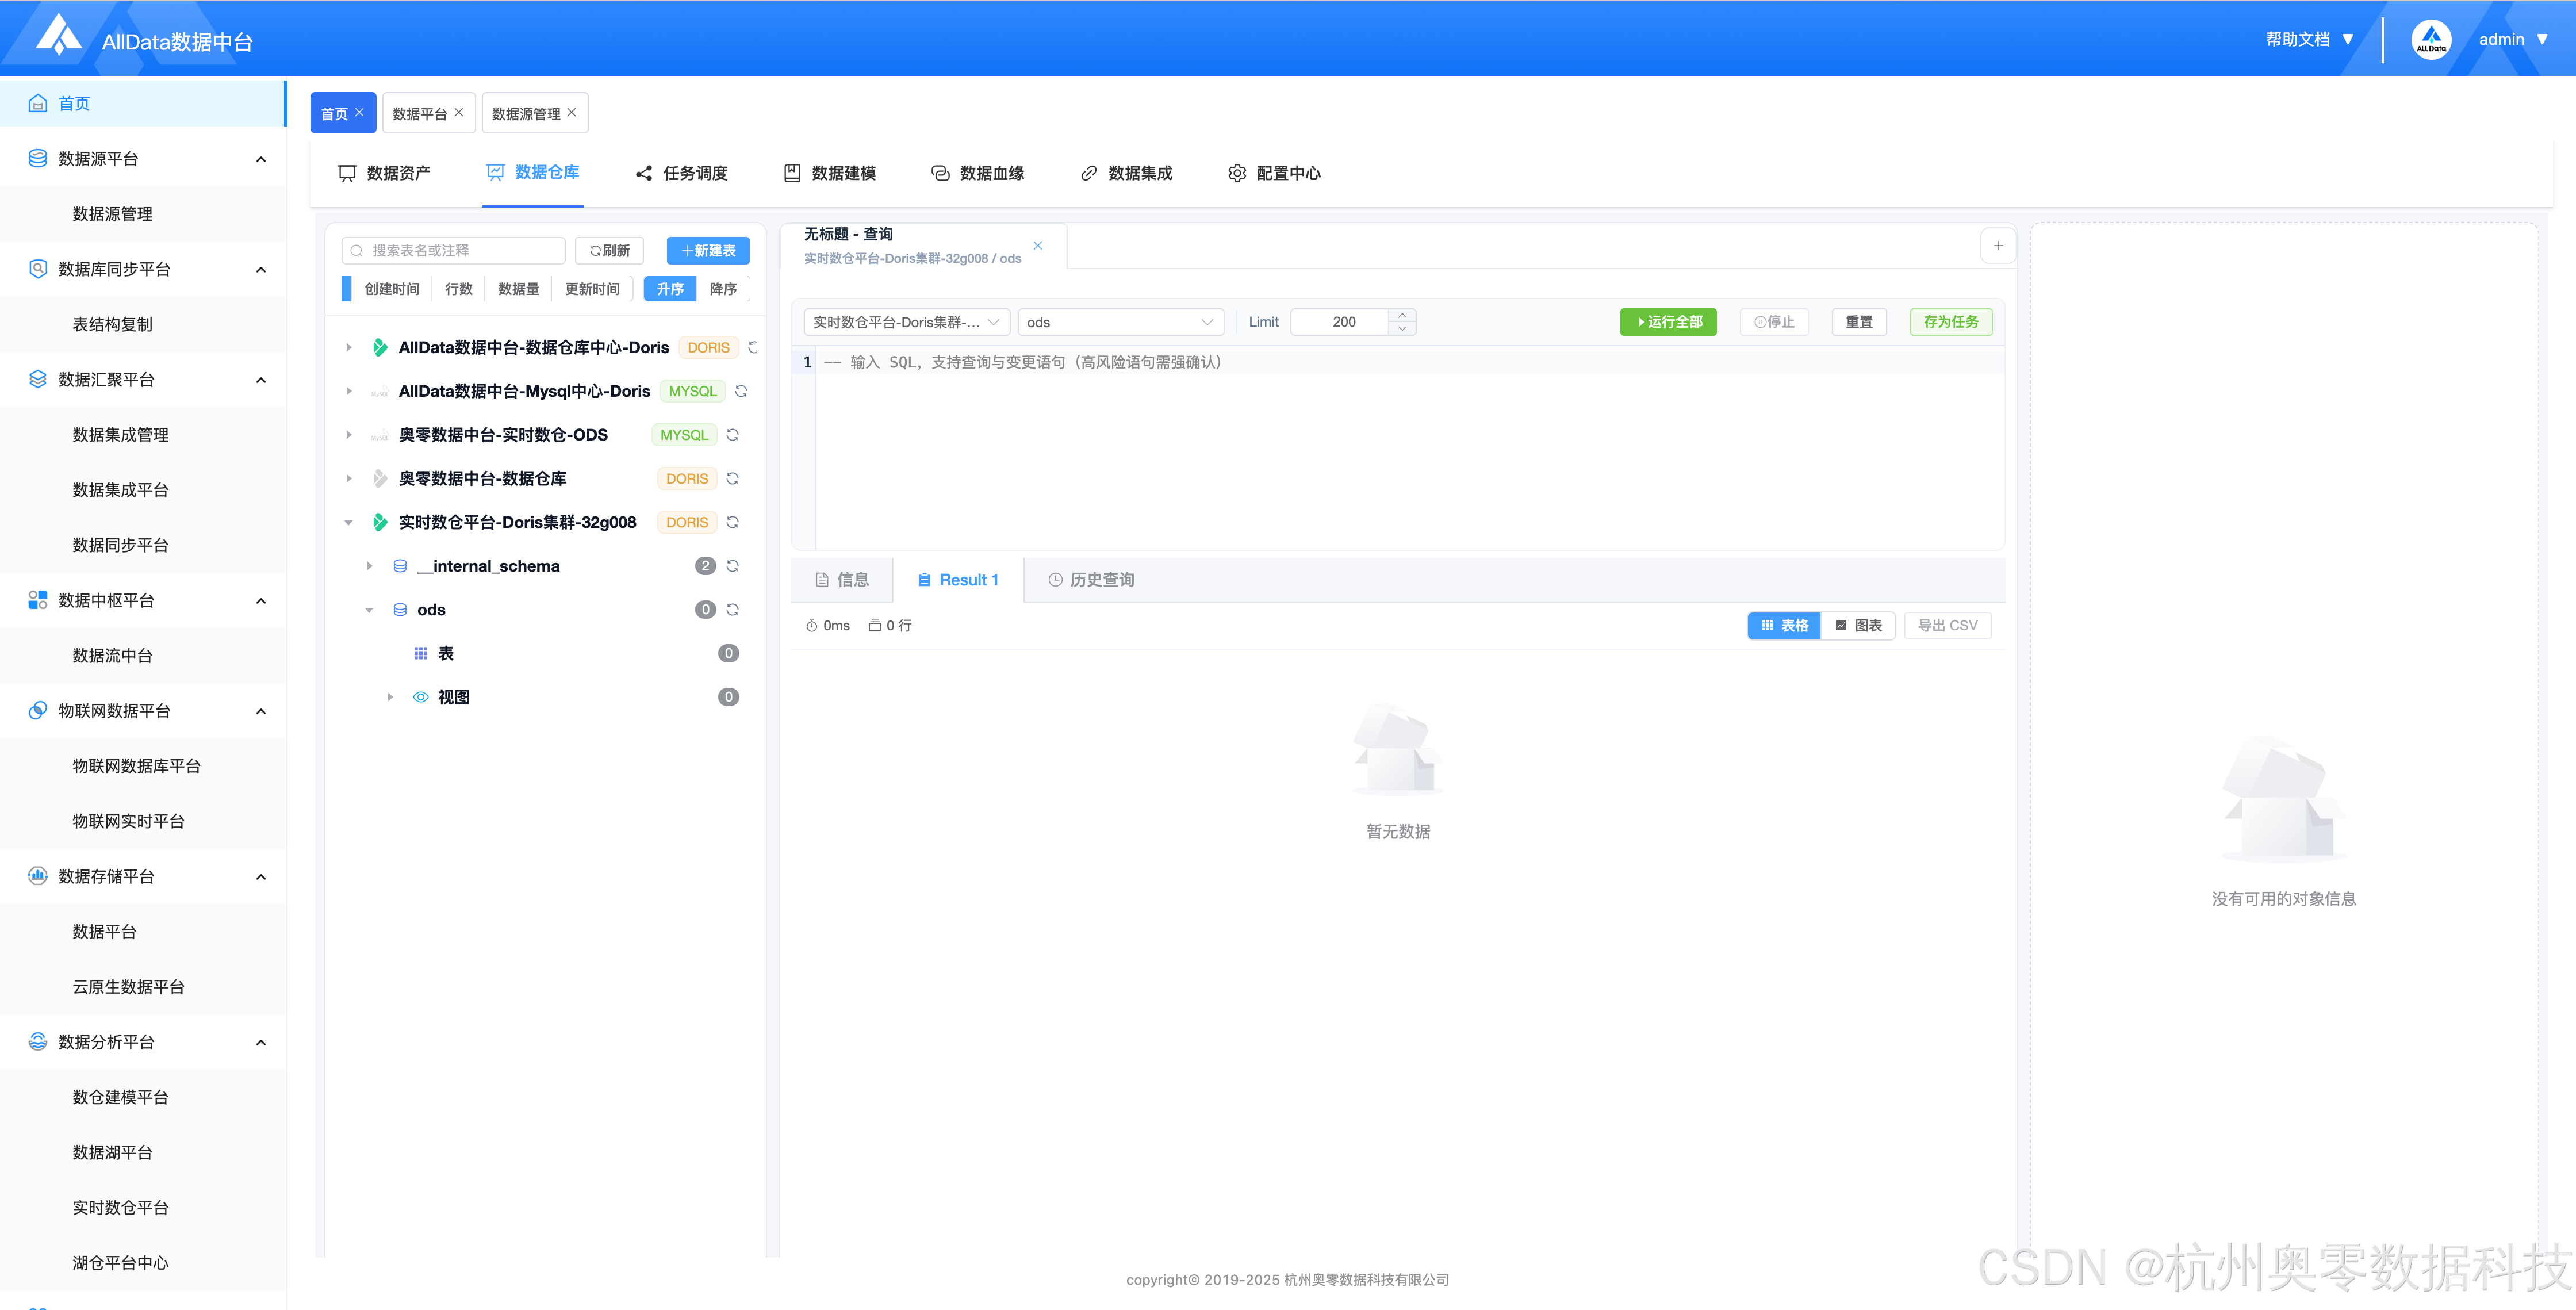Switch to 任务调度 tab
Screen dimensions: 2576x1310
click(682, 173)
